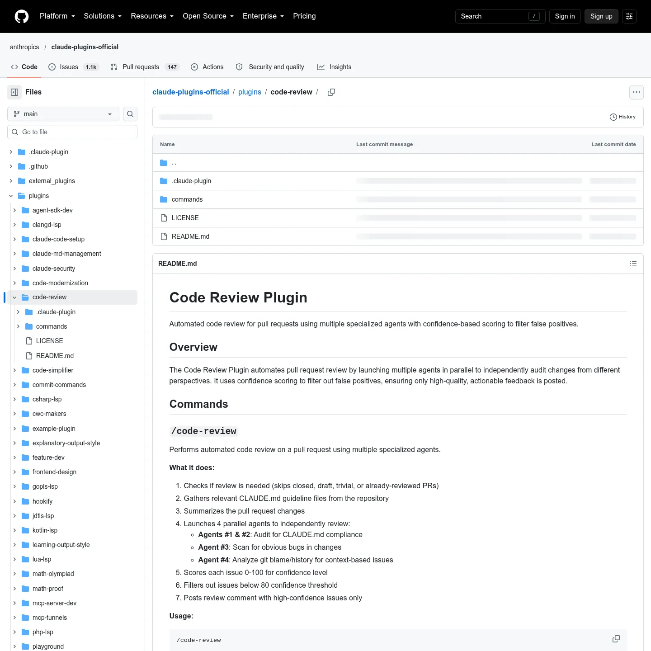Expand the hookify folder in tree

tap(14, 501)
